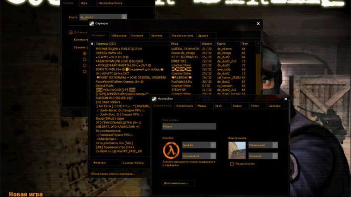Select the Cs-BloW.ru War3FT_FREE_VIP server
The height and width of the screenshot is (197, 351).
[121, 151]
